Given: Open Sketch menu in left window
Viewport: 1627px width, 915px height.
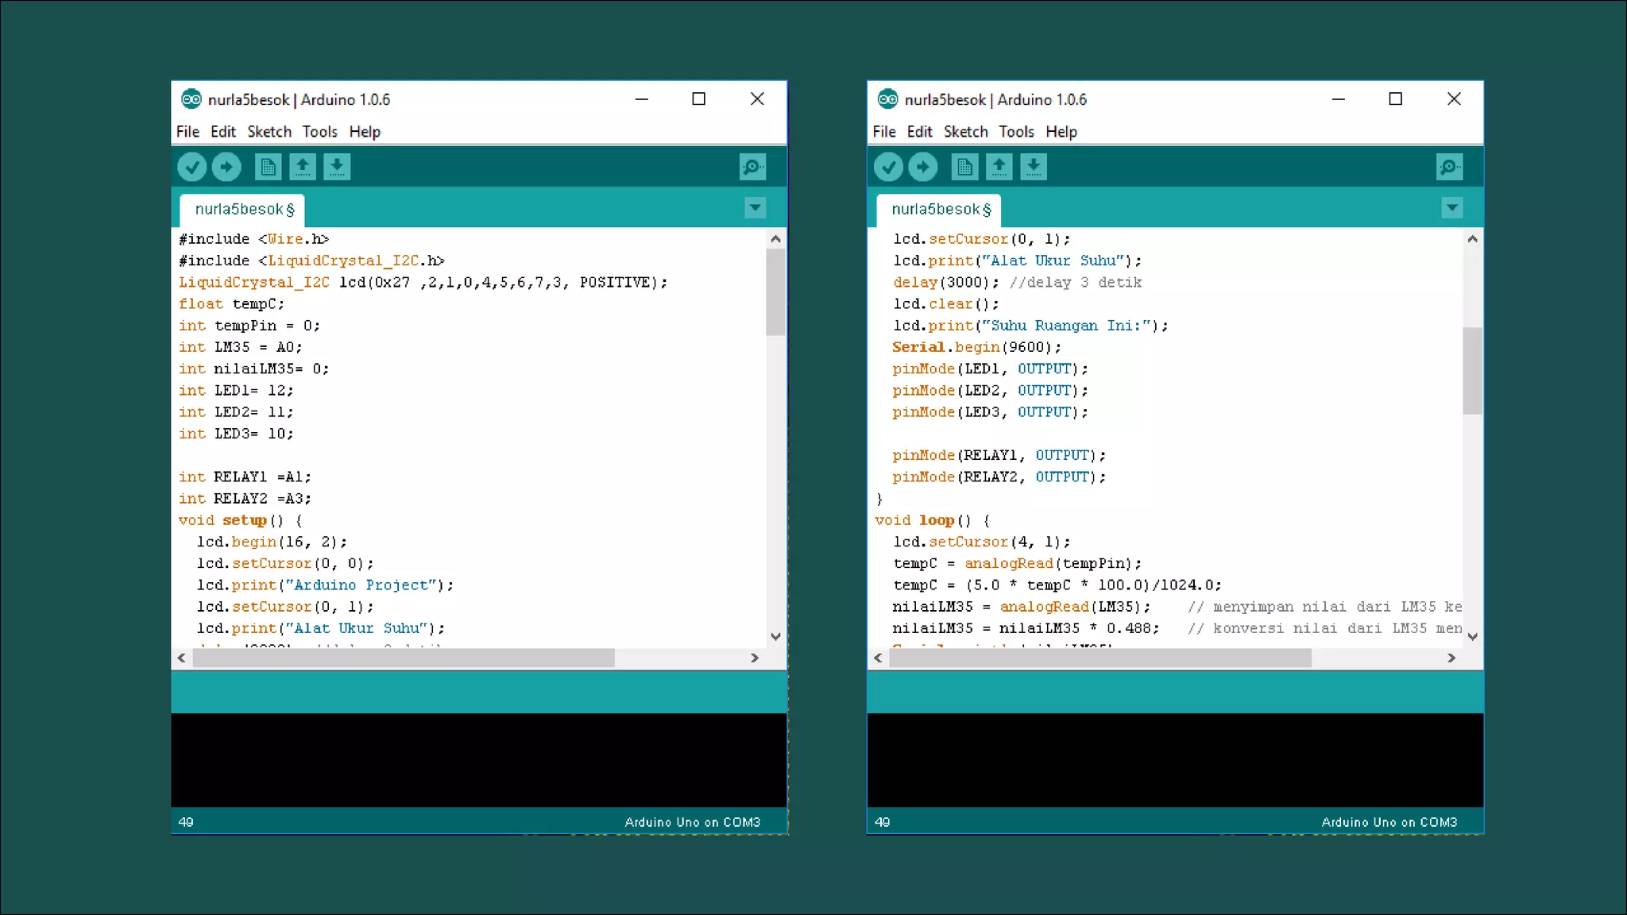Looking at the screenshot, I should coord(269,132).
